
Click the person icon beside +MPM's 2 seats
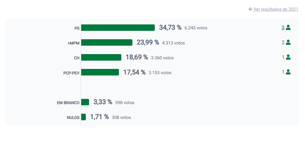click(x=288, y=42)
